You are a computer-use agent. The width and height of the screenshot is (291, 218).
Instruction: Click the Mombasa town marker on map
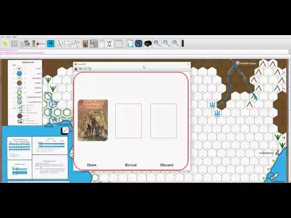tap(277, 153)
